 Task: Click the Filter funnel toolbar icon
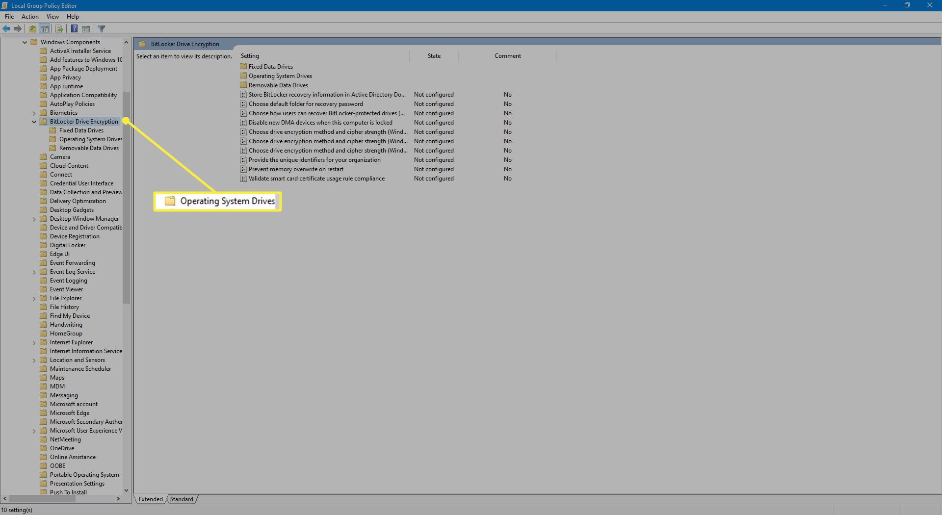(102, 29)
